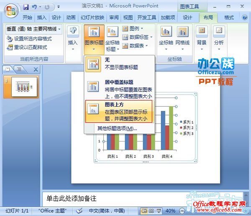The height and width of the screenshot is (216, 251).
Task: Zoom out with the minus button
Action: (182, 211)
